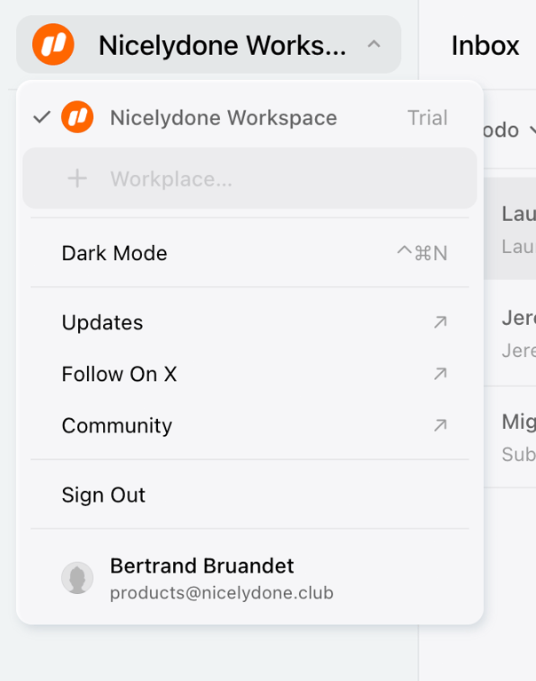Viewport: 536px width, 681px height.
Task: Click the Trial label
Action: pyautogui.click(x=427, y=118)
